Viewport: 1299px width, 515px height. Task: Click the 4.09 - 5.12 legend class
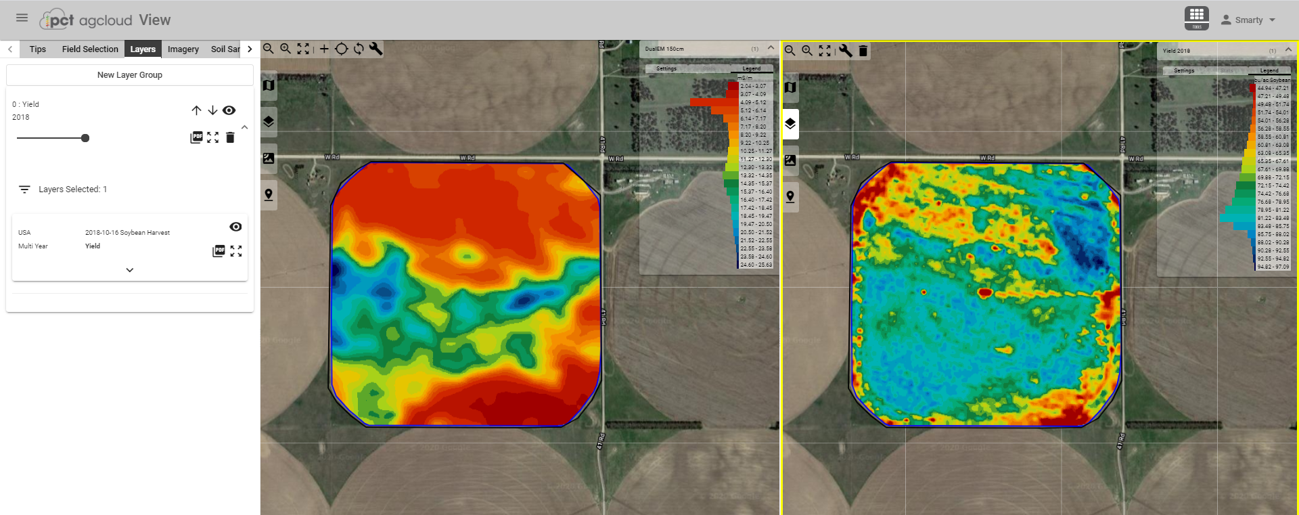[753, 102]
